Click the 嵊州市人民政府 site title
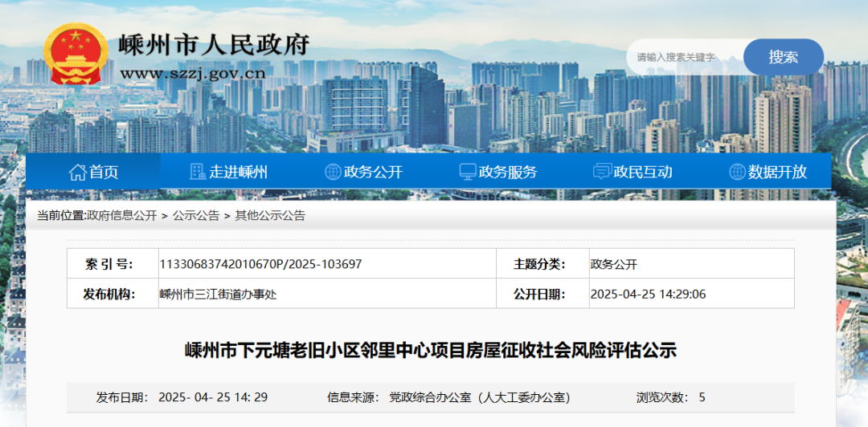Screen dimensions: 868x427 [214, 44]
